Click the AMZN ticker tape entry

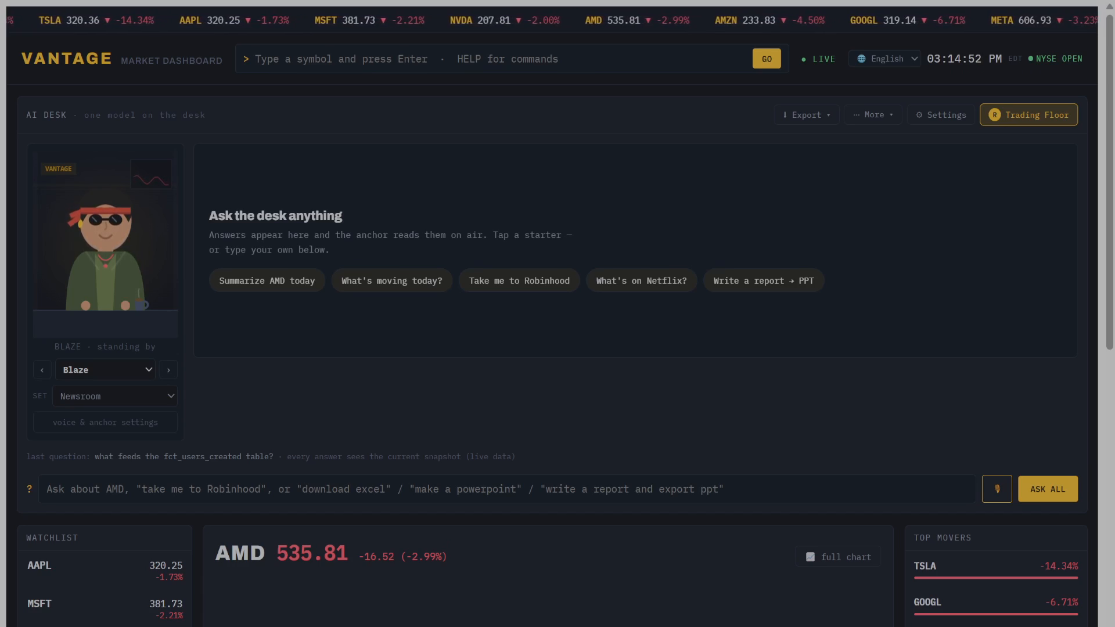coord(769,20)
